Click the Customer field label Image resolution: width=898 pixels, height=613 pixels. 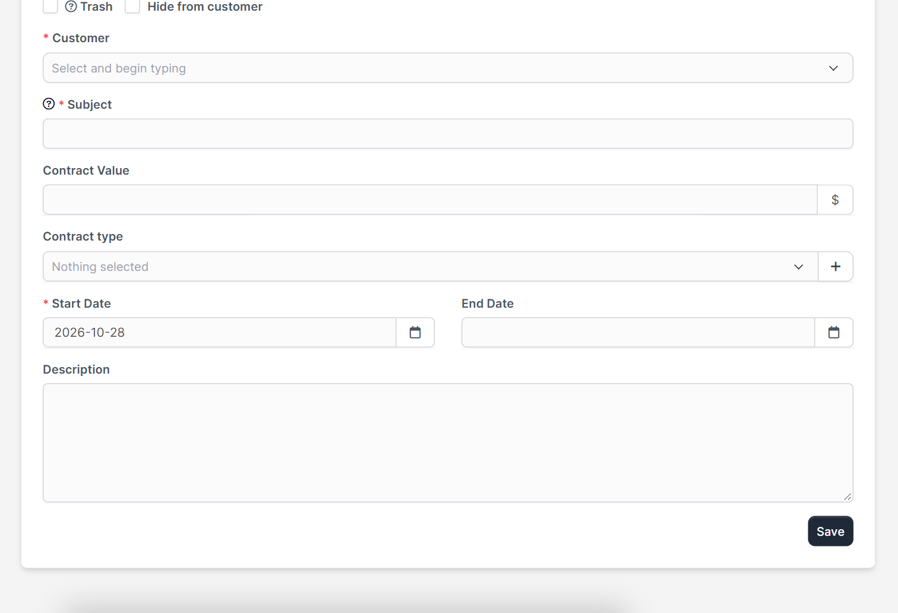coord(81,38)
